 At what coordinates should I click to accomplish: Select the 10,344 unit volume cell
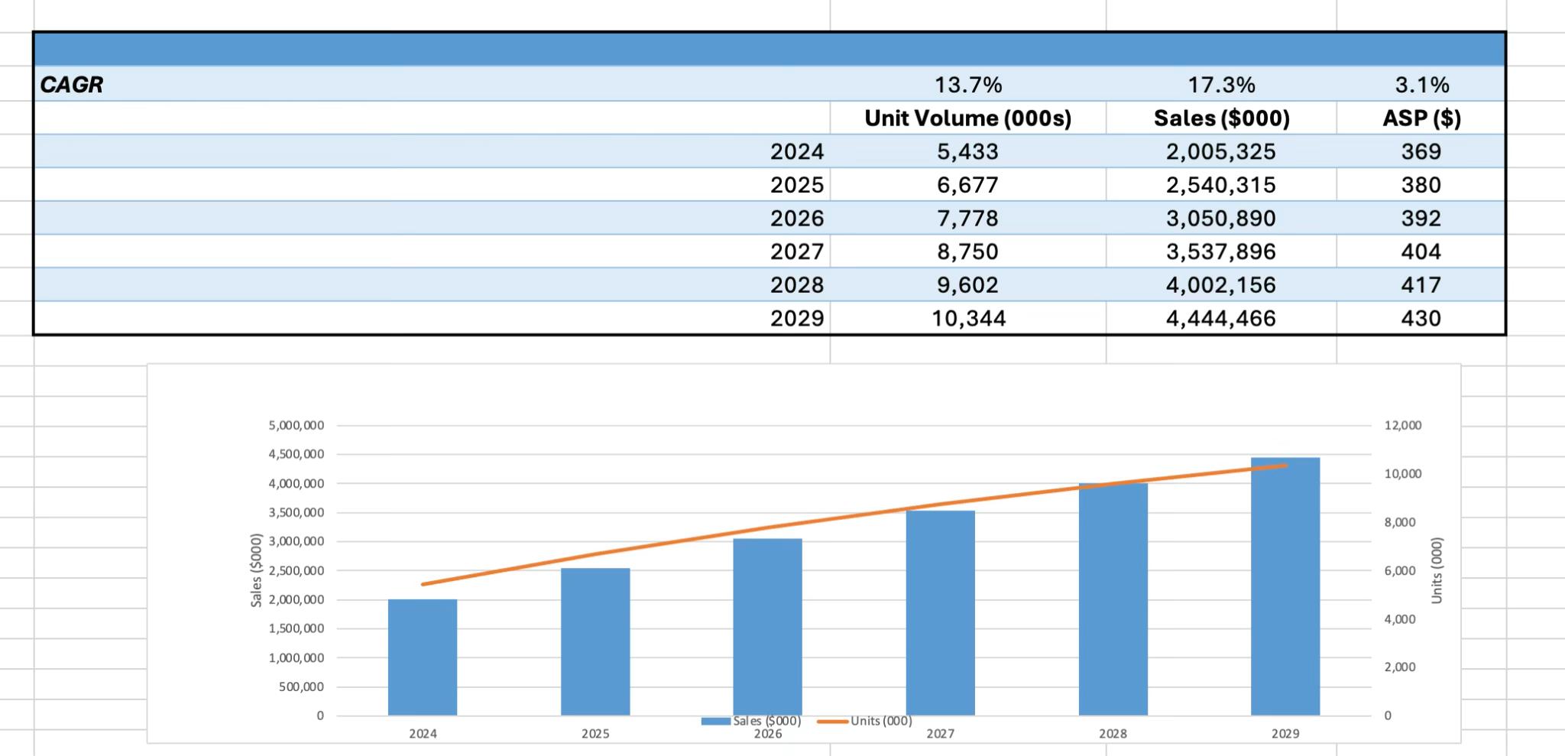(x=967, y=318)
